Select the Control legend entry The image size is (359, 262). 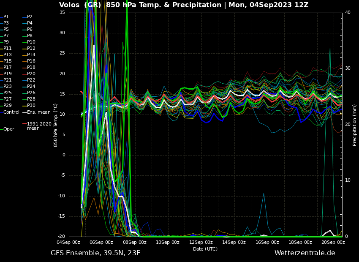point(11,112)
